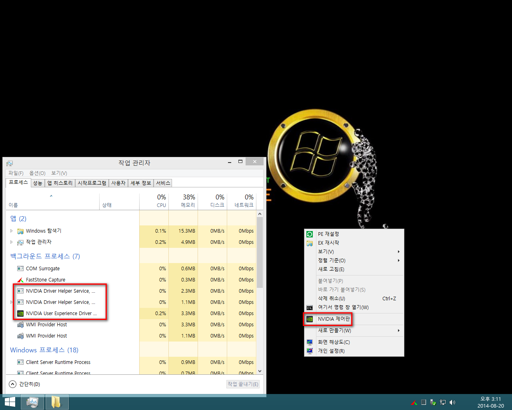Sort by the 디스크 column header

click(x=212, y=201)
